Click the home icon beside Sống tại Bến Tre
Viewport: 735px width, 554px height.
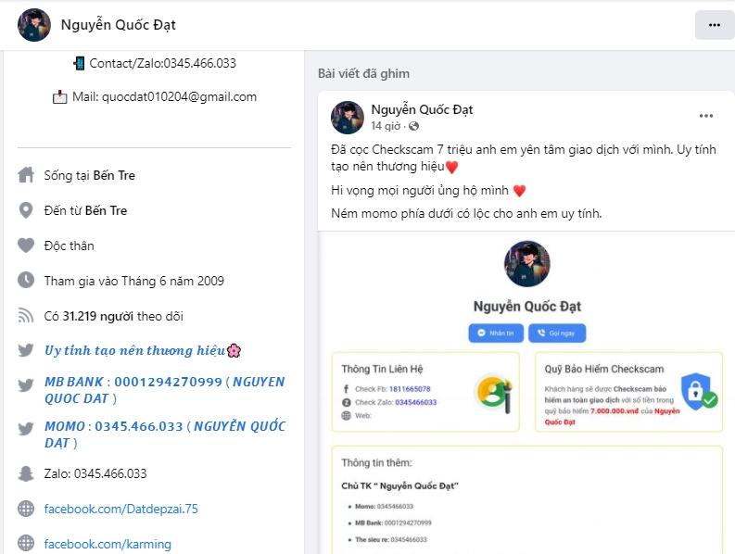pyautogui.click(x=26, y=175)
